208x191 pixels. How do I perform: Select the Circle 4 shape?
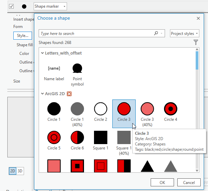171,111
